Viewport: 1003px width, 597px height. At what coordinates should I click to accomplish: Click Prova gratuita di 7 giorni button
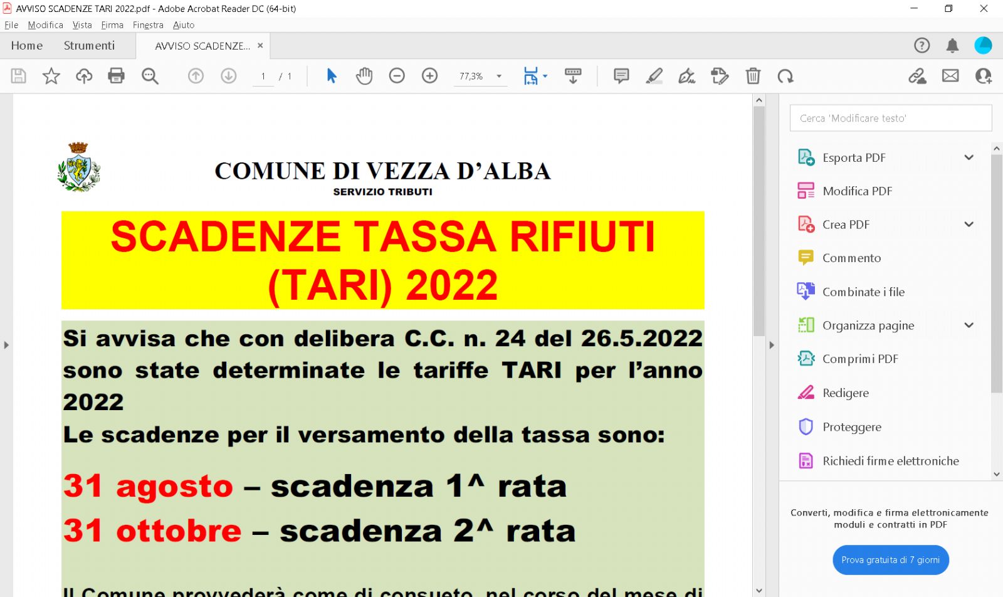click(890, 560)
